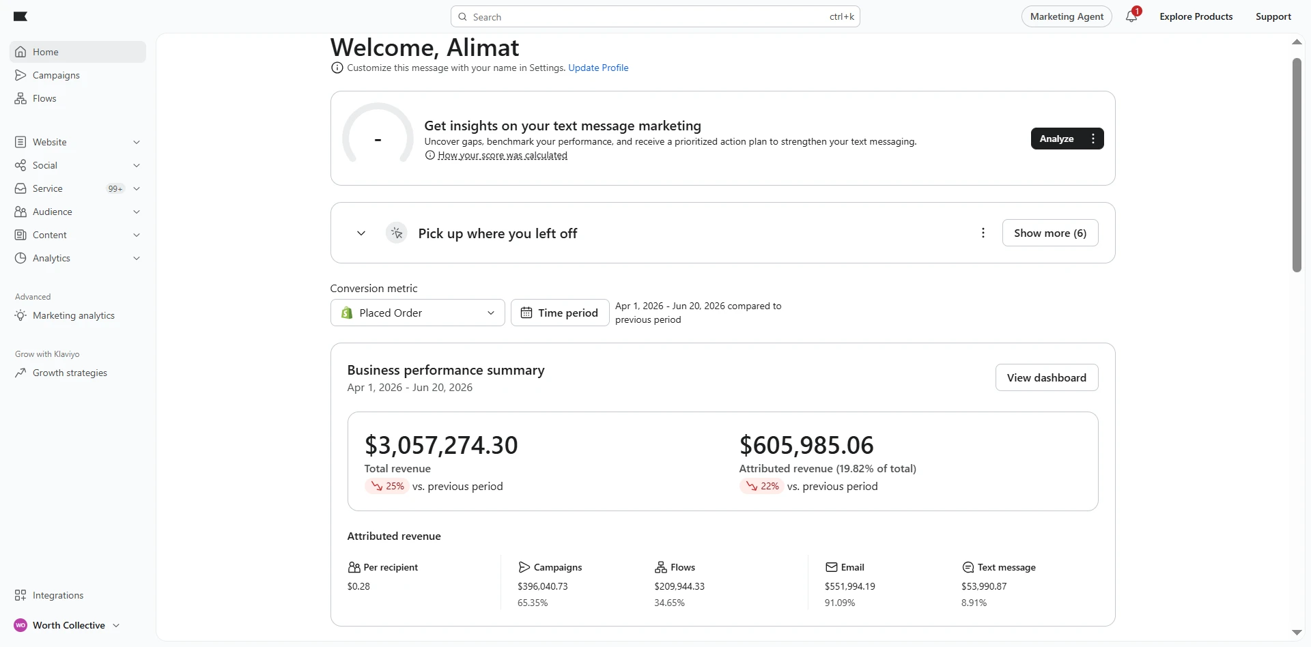Expand the Analytics menu chevron
The image size is (1311, 647).
(x=137, y=258)
